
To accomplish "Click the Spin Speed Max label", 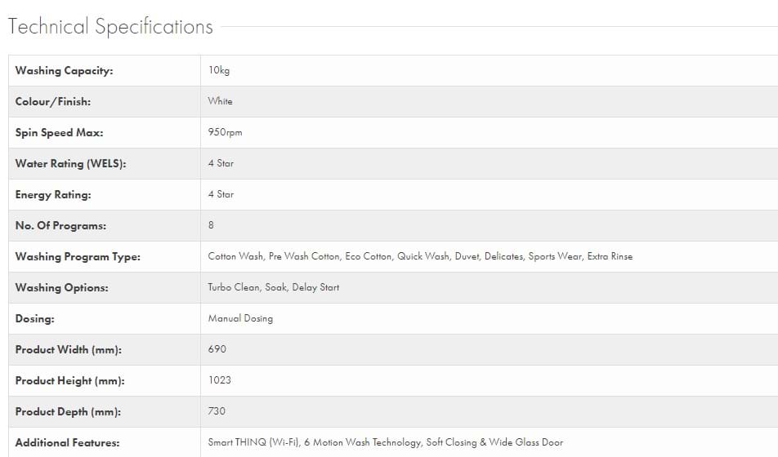I will [x=59, y=133].
